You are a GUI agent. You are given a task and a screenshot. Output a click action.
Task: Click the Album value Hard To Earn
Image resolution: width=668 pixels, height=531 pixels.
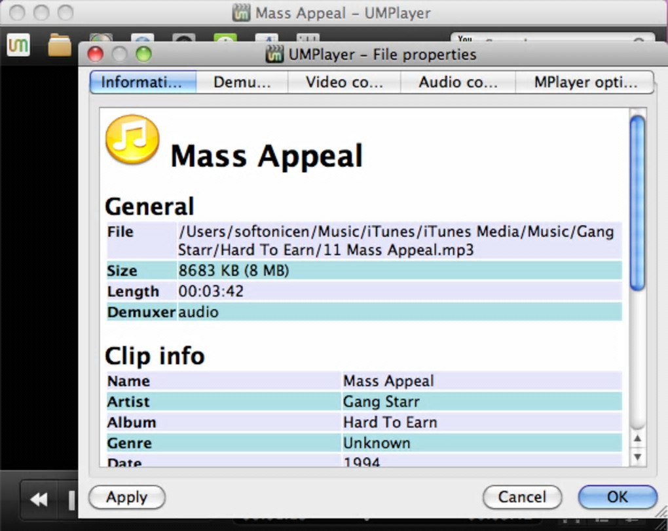pos(390,422)
